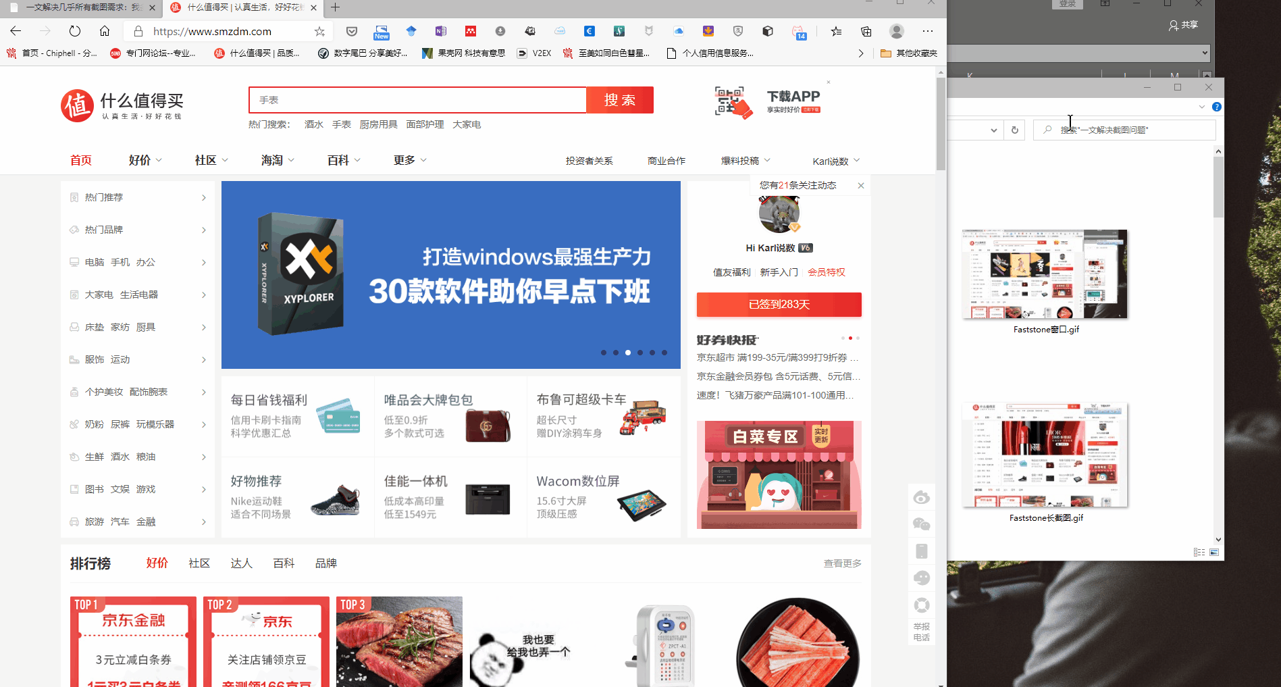Open the Faststone长截图.gif thumbnail
This screenshot has width=1281, height=687.
pyautogui.click(x=1045, y=455)
